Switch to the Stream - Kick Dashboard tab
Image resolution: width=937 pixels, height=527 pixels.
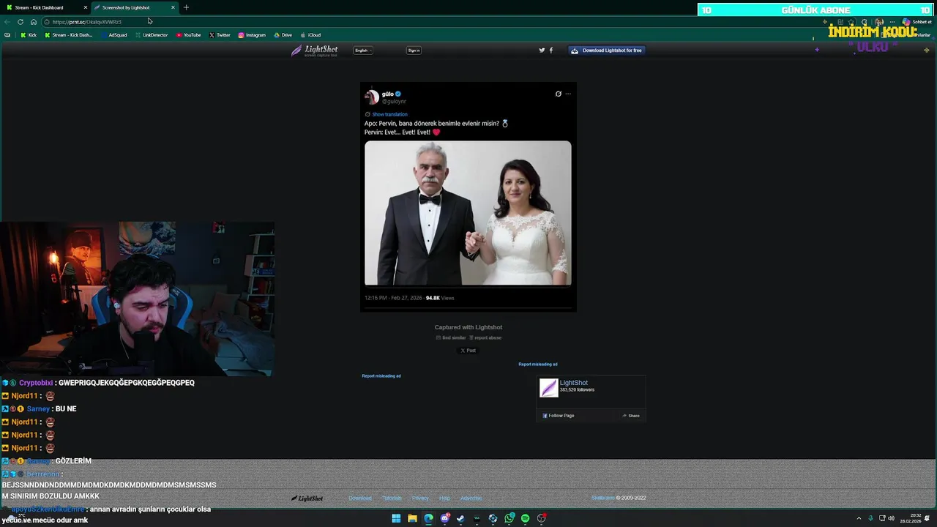pos(44,7)
